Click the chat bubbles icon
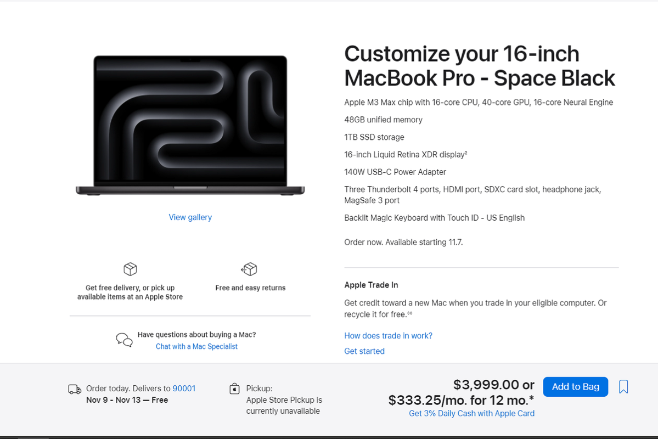 point(124,340)
